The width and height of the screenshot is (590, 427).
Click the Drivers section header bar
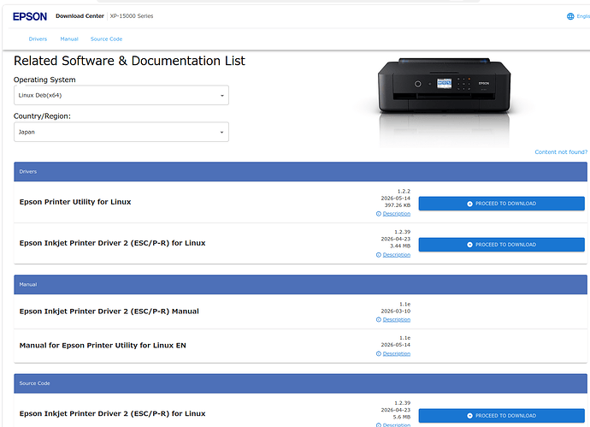[300, 172]
